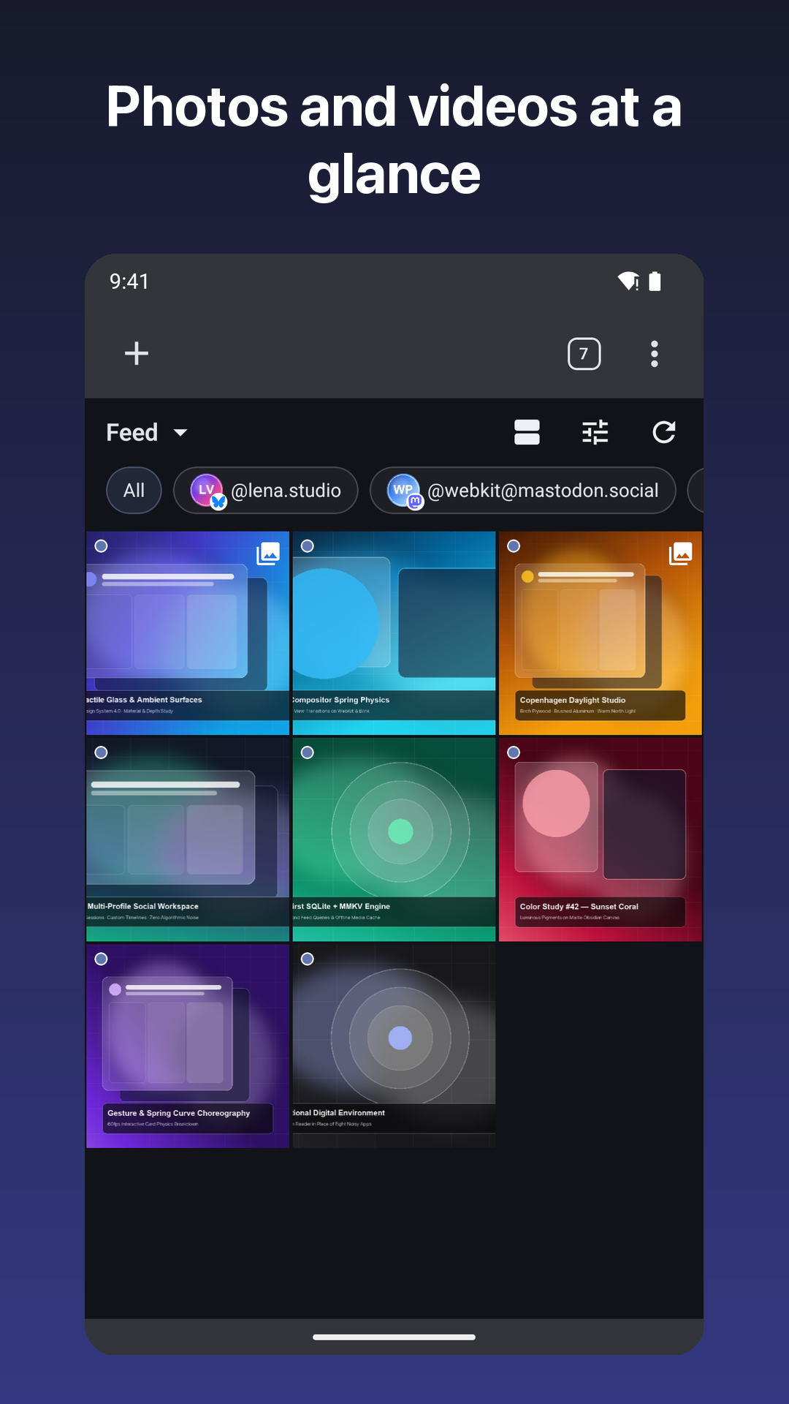Image resolution: width=789 pixels, height=1404 pixels.
Task: Open the Glass & Ambient Surfaces thumbnail
Action: click(188, 633)
